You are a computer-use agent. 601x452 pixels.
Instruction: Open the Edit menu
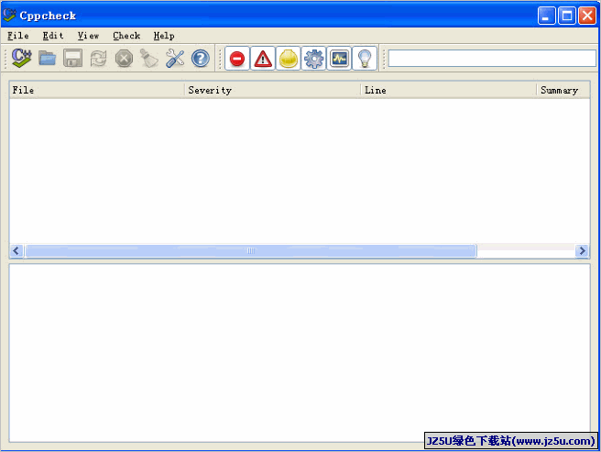click(53, 36)
